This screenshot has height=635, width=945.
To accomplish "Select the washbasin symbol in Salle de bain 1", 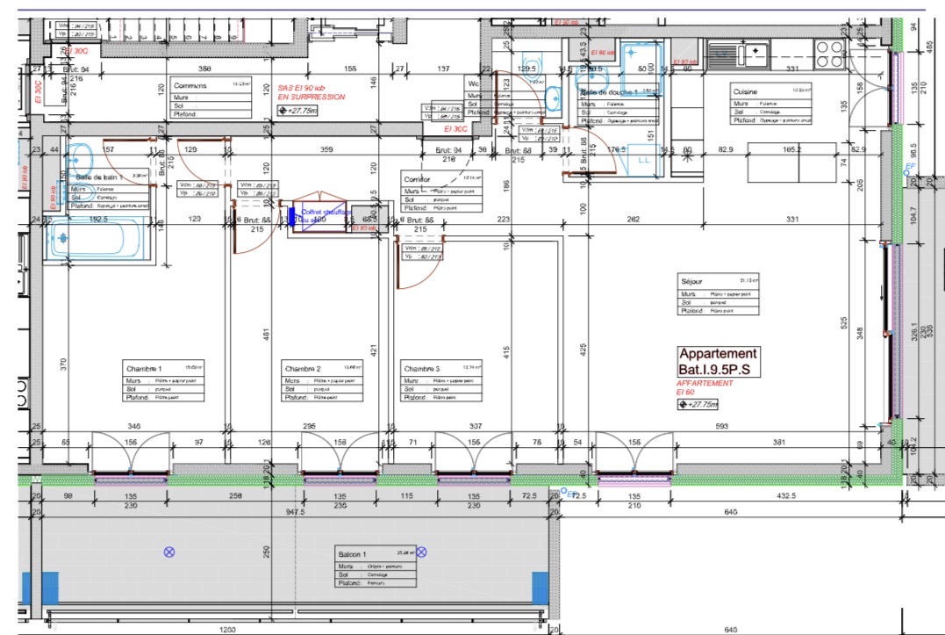I will pos(80,159).
